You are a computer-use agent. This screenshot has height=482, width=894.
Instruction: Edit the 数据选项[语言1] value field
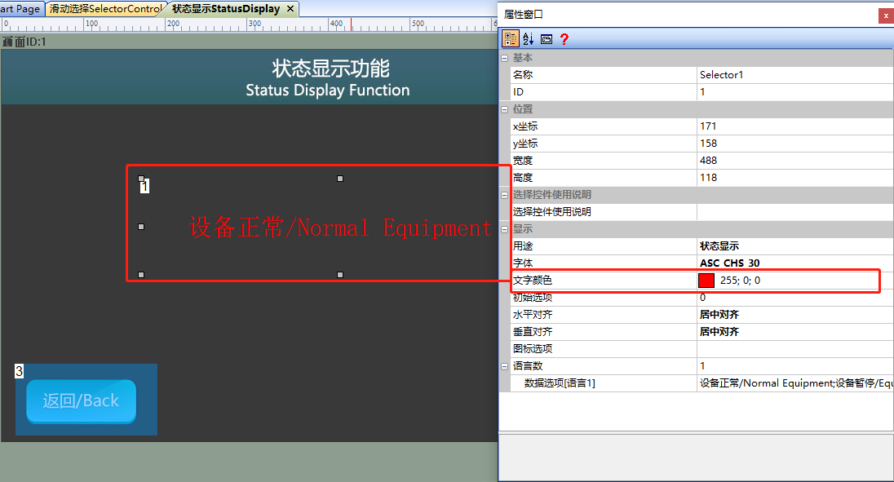click(x=794, y=383)
